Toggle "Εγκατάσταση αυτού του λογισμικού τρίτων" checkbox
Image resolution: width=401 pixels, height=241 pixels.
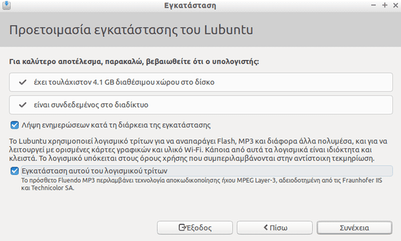coord(15,171)
